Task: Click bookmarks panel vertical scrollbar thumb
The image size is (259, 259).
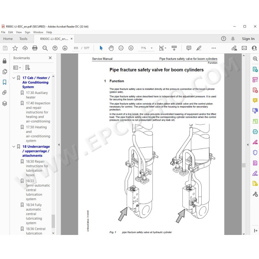Action: click(53, 221)
